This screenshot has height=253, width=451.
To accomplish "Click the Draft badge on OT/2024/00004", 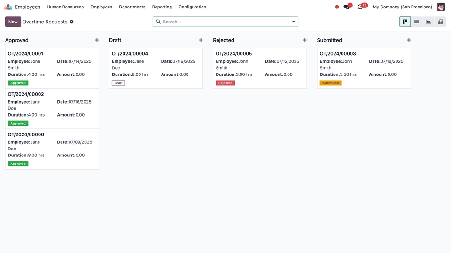I will 118,83.
